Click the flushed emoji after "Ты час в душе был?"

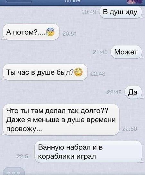click(78, 72)
